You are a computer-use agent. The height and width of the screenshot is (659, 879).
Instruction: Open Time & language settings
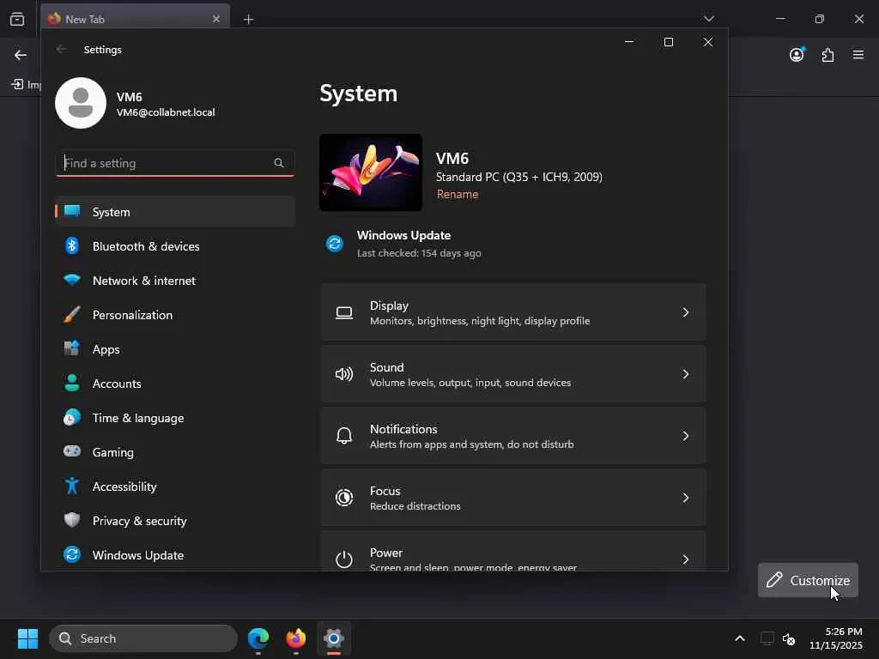[175, 418]
